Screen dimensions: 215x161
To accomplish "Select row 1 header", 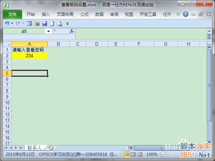I will click(7, 50).
